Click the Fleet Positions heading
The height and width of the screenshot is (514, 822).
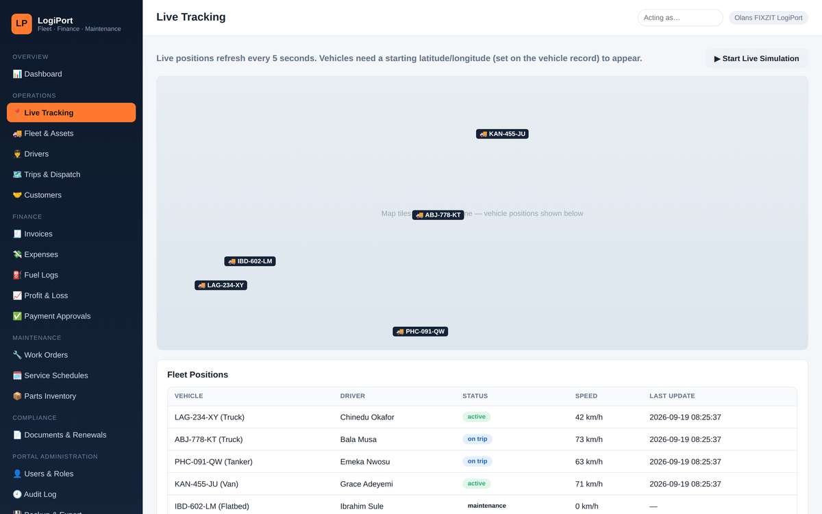[198, 375]
